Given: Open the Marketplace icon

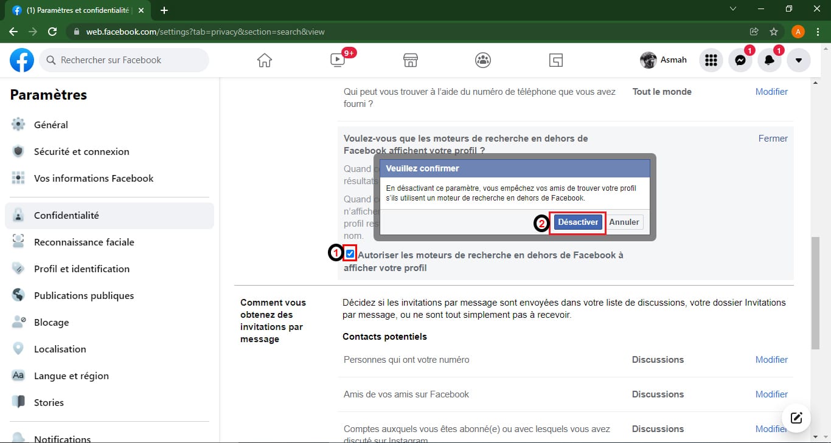Looking at the screenshot, I should point(411,60).
